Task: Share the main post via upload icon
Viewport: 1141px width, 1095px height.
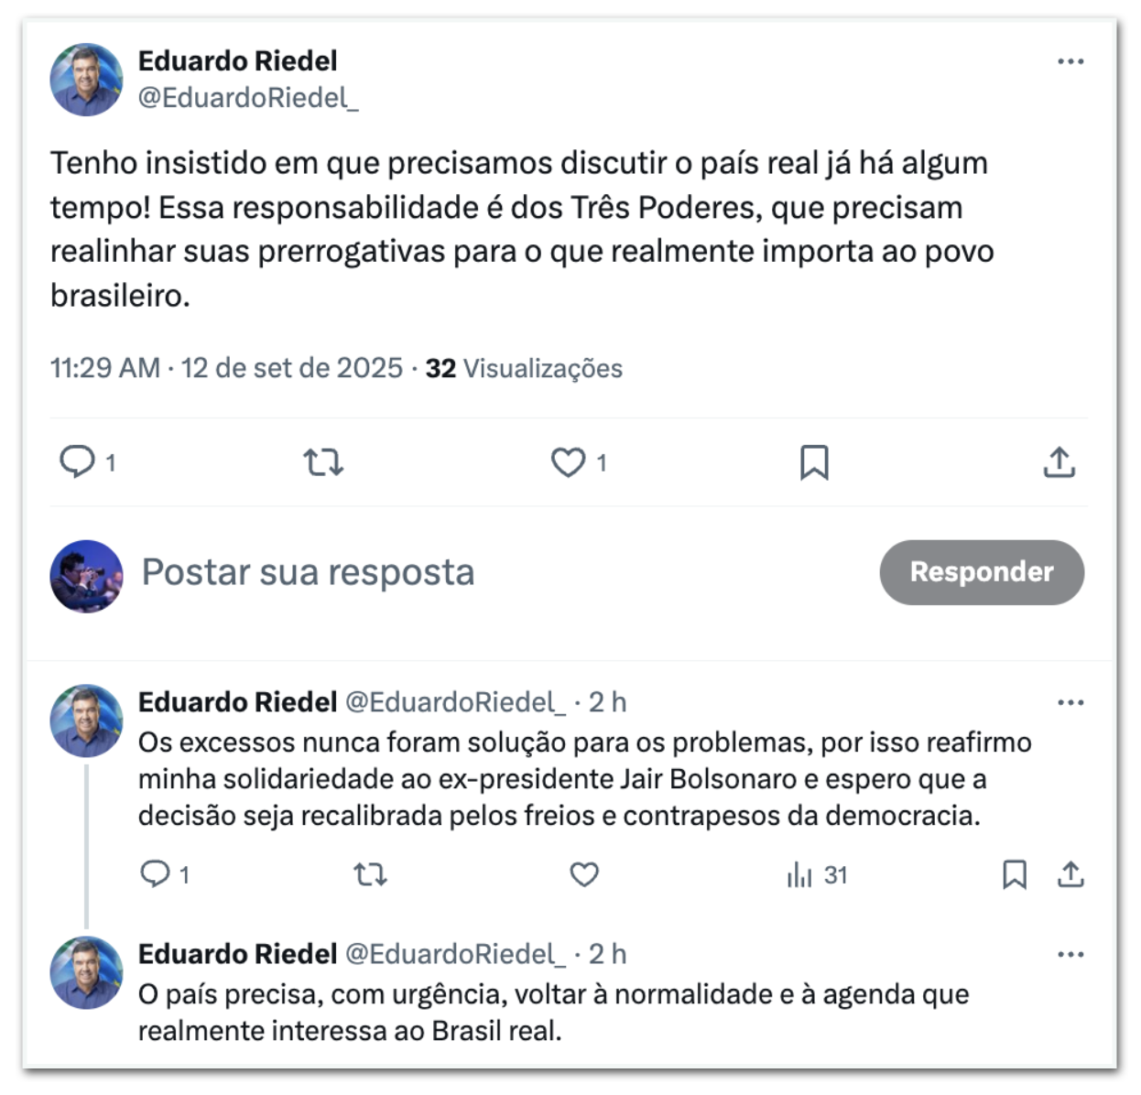Action: pyautogui.click(x=1059, y=462)
